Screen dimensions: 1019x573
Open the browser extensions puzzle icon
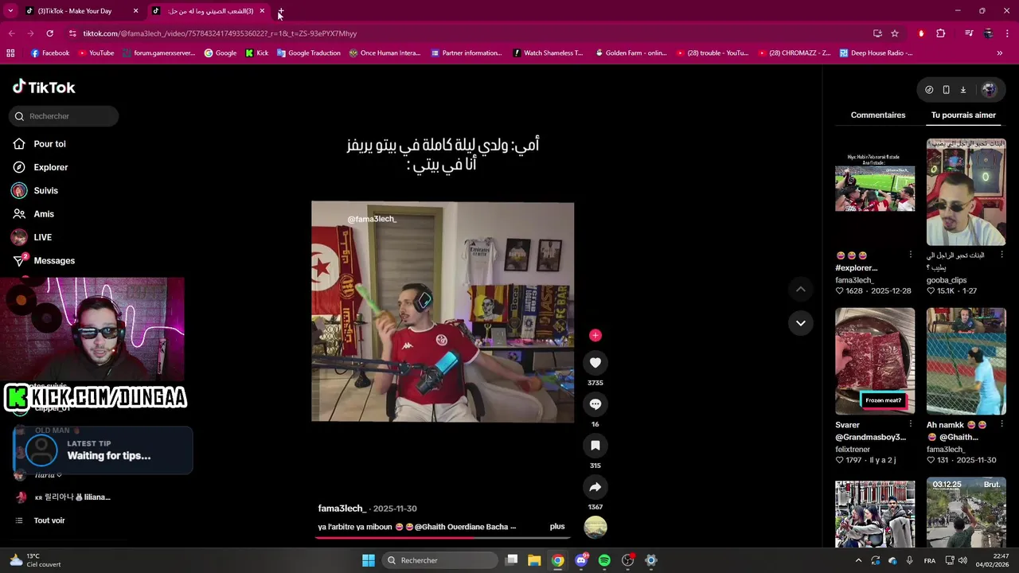click(941, 33)
